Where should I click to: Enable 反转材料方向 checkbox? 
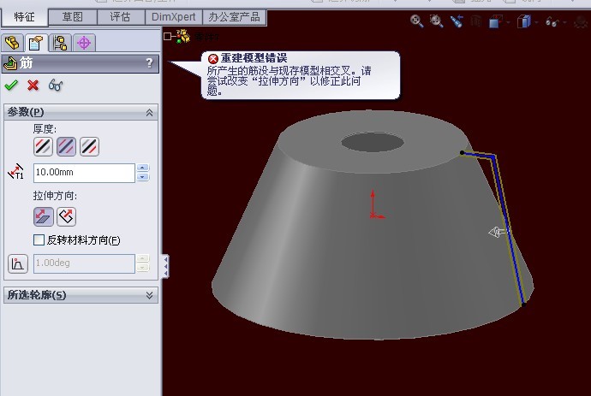(x=39, y=239)
